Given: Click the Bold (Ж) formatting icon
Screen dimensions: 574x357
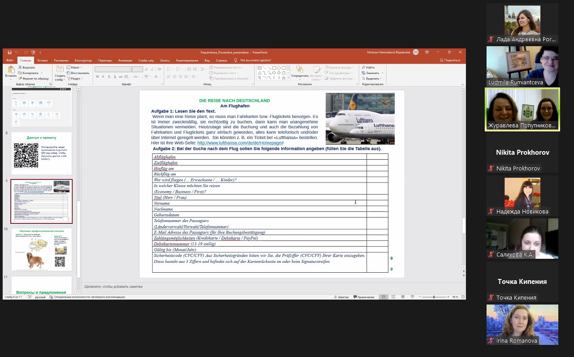Looking at the screenshot, I should click(97, 77).
